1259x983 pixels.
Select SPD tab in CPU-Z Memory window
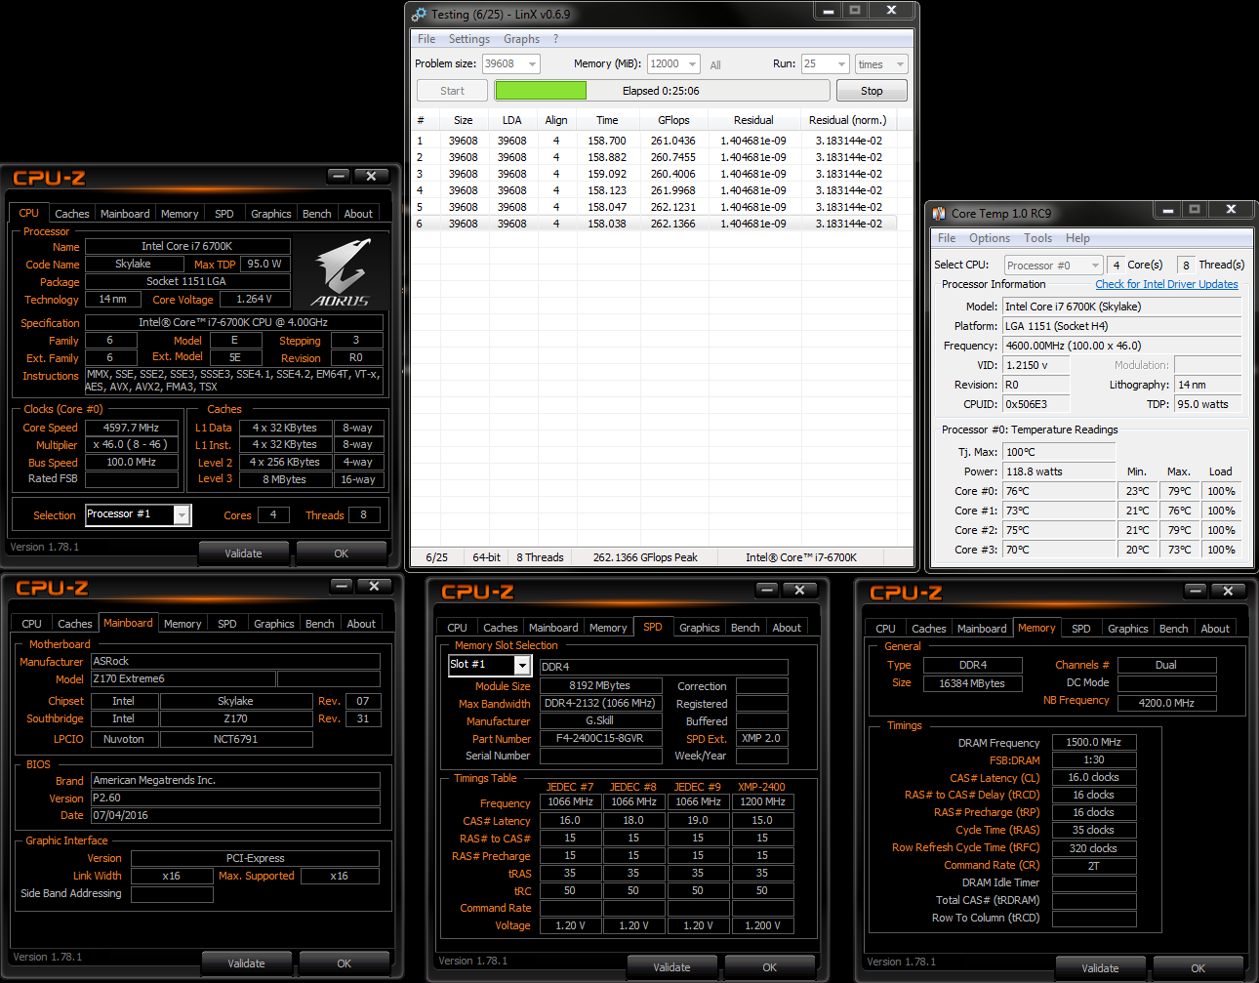pyautogui.click(x=1080, y=629)
